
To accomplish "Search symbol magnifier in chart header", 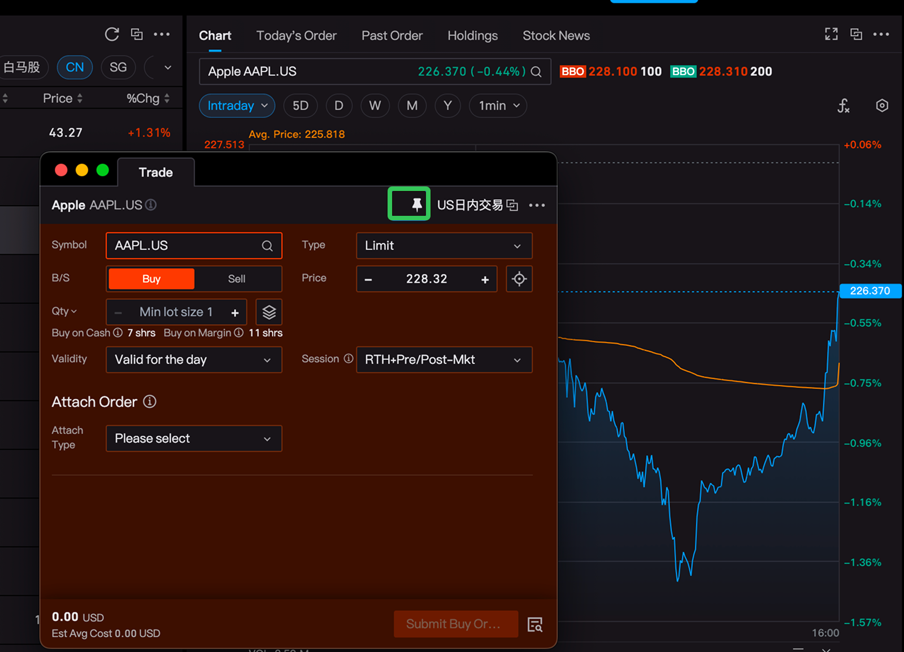I will tap(536, 72).
